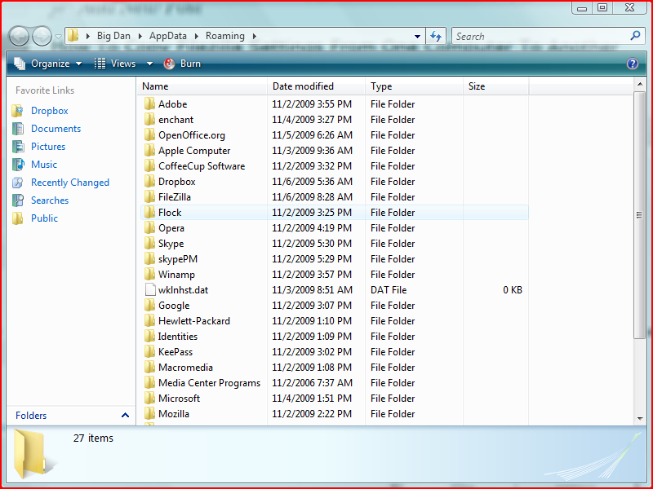Viewport: 653px width, 489px height.
Task: Open the Help question mark icon
Action: [632, 64]
